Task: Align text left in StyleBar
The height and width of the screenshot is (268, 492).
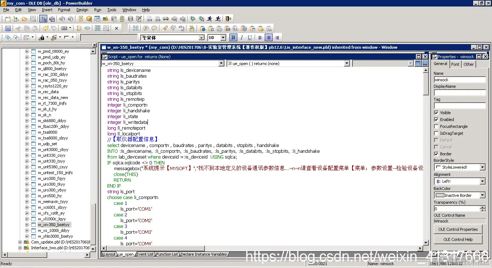Action: [260, 38]
